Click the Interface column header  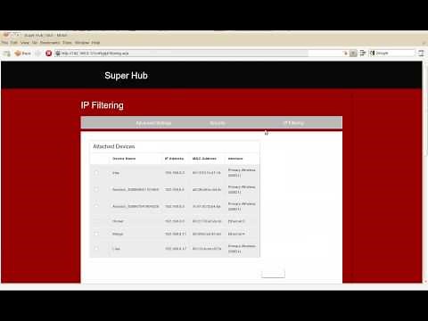tap(235, 159)
